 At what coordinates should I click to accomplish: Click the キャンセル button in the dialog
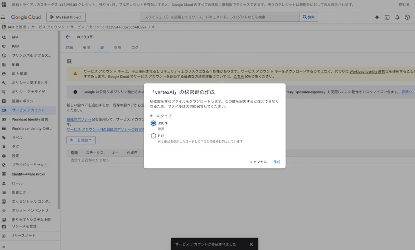point(258,162)
